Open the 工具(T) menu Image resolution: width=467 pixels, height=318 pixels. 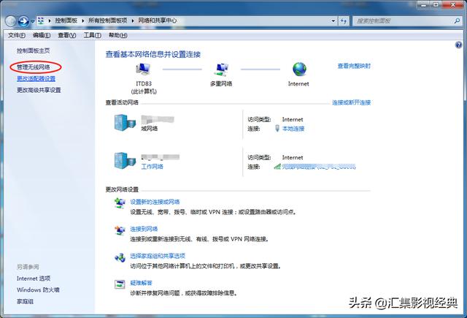click(92, 35)
